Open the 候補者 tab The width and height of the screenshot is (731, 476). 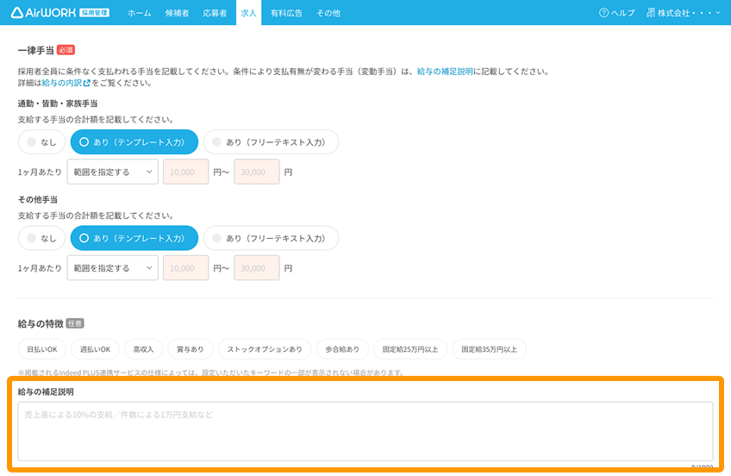click(x=178, y=13)
